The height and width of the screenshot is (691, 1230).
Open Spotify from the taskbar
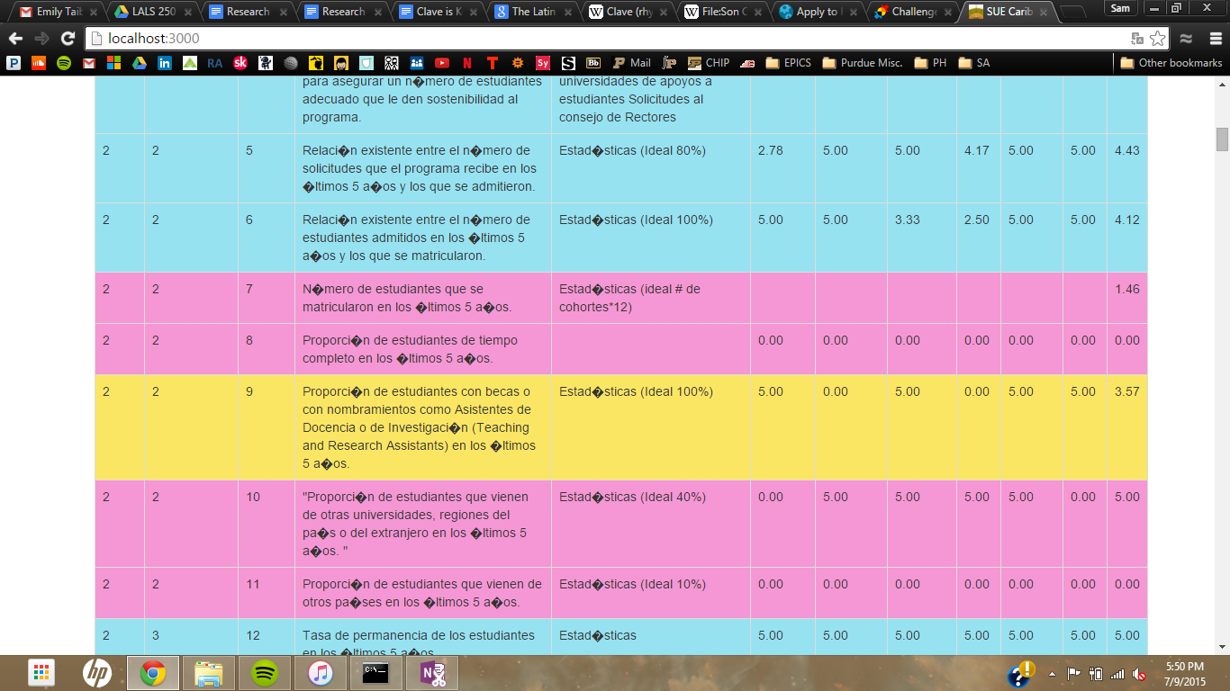click(x=265, y=673)
